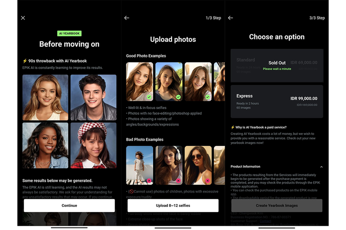This screenshot has width=346, height=230.
Task: Collapse the Product Information section
Action: pyautogui.click(x=321, y=167)
